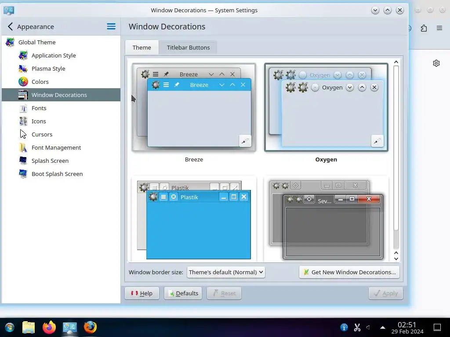Open hamburger menu in background browser

(x=439, y=28)
